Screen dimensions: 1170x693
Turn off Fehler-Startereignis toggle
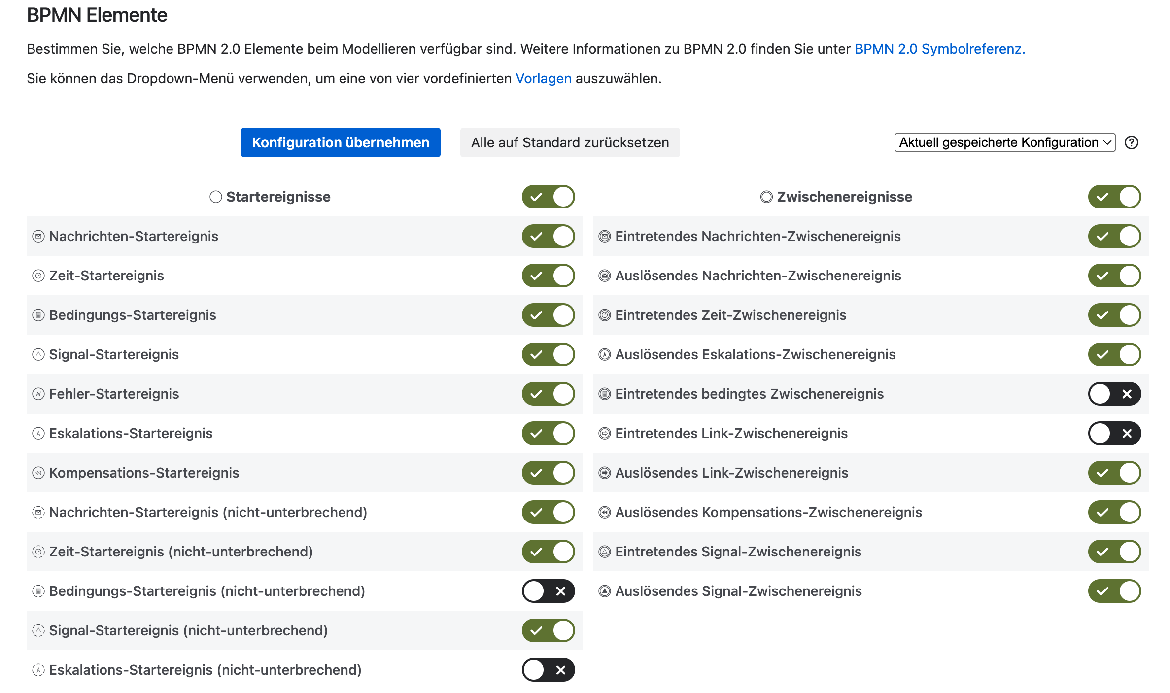click(x=549, y=394)
